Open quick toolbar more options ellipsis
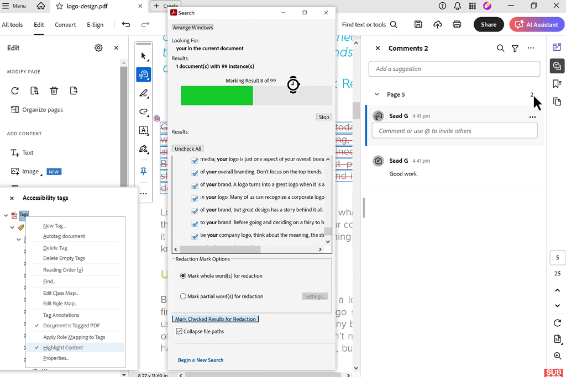This screenshot has width=566, height=377. point(144,194)
